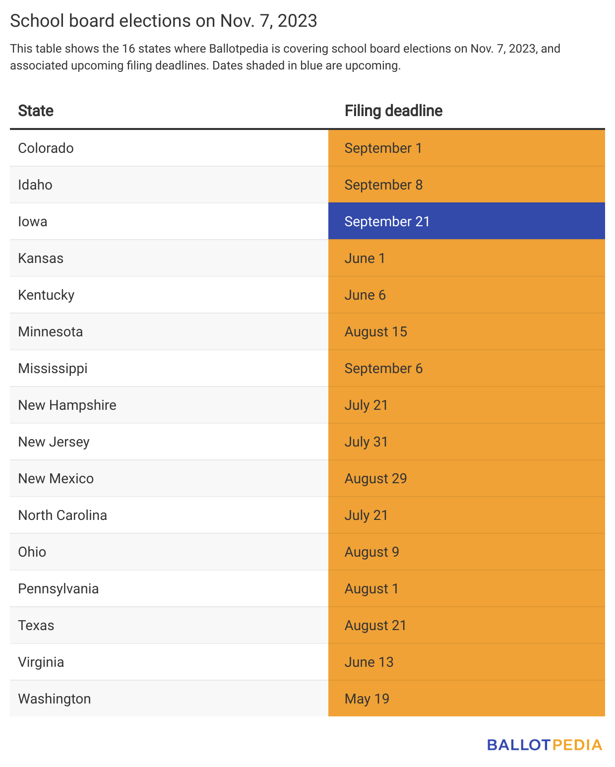Click the Minnesota row label
This screenshot has height=767, width=615.
(51, 331)
